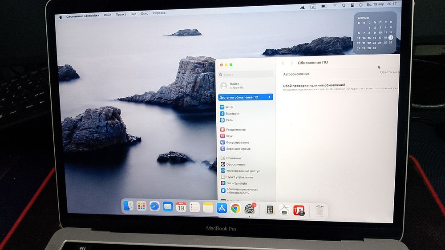This screenshot has height=250, width=445.
Task: Click date 19 in the calendar widget
Action: click(x=391, y=37)
